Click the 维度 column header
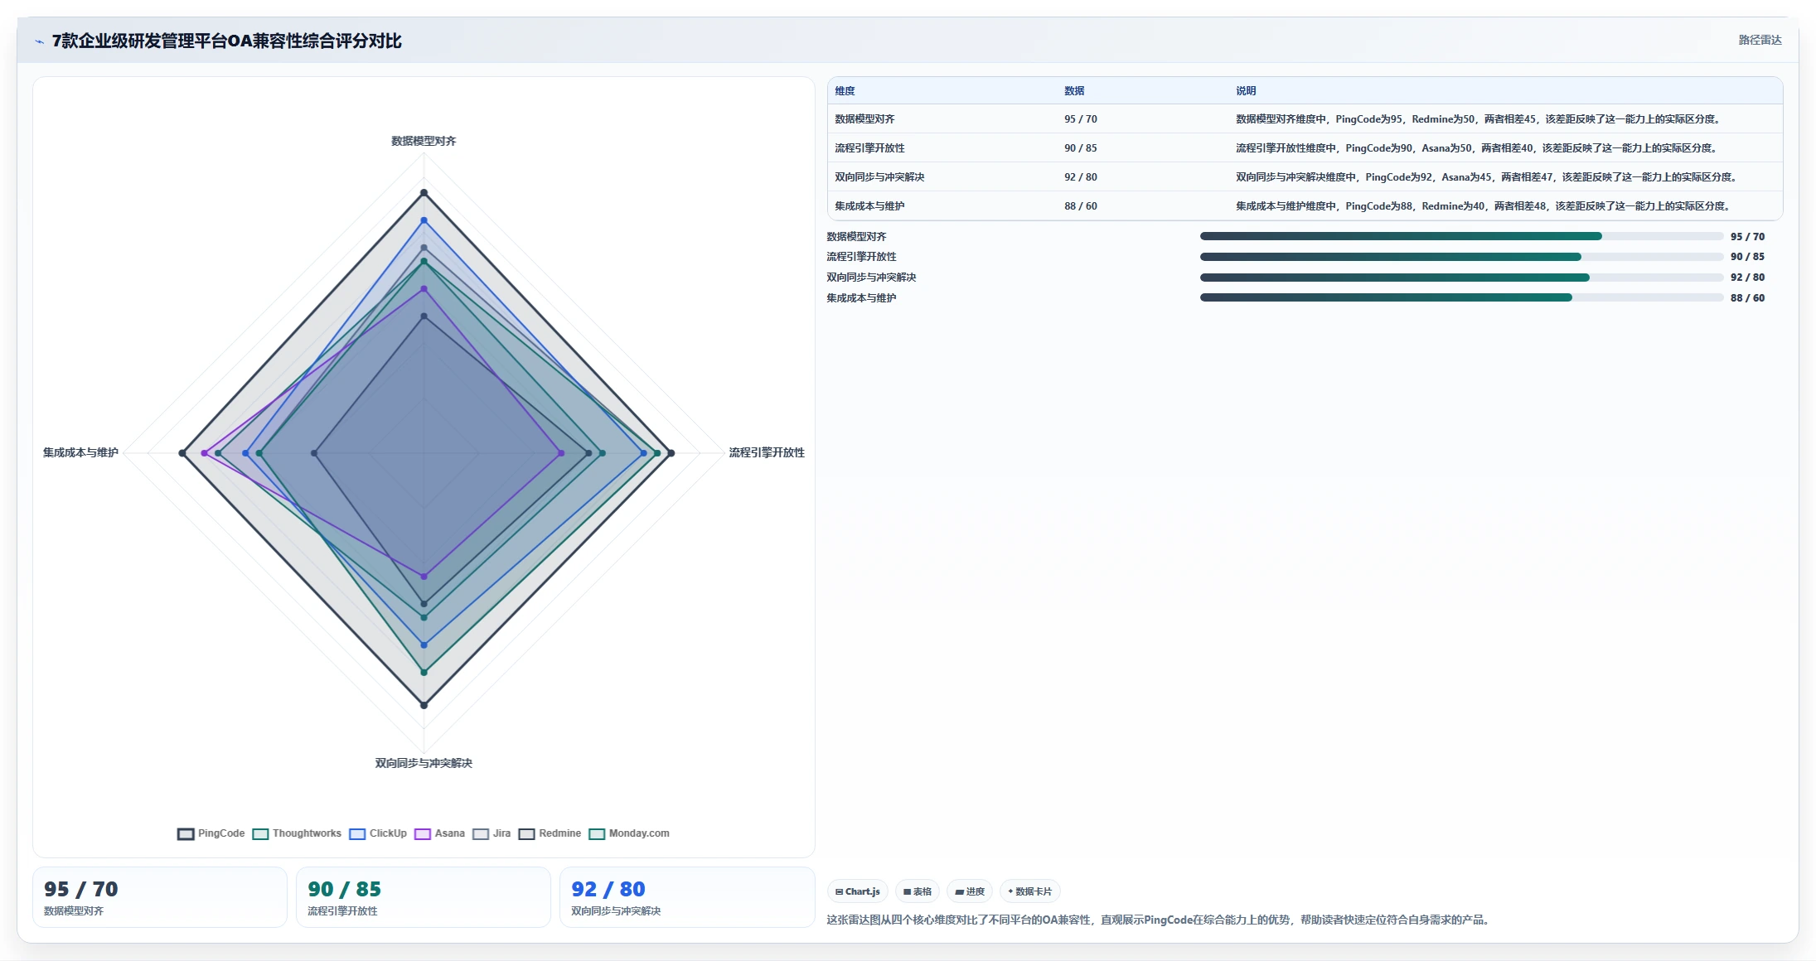The width and height of the screenshot is (1816, 961). [x=845, y=91]
